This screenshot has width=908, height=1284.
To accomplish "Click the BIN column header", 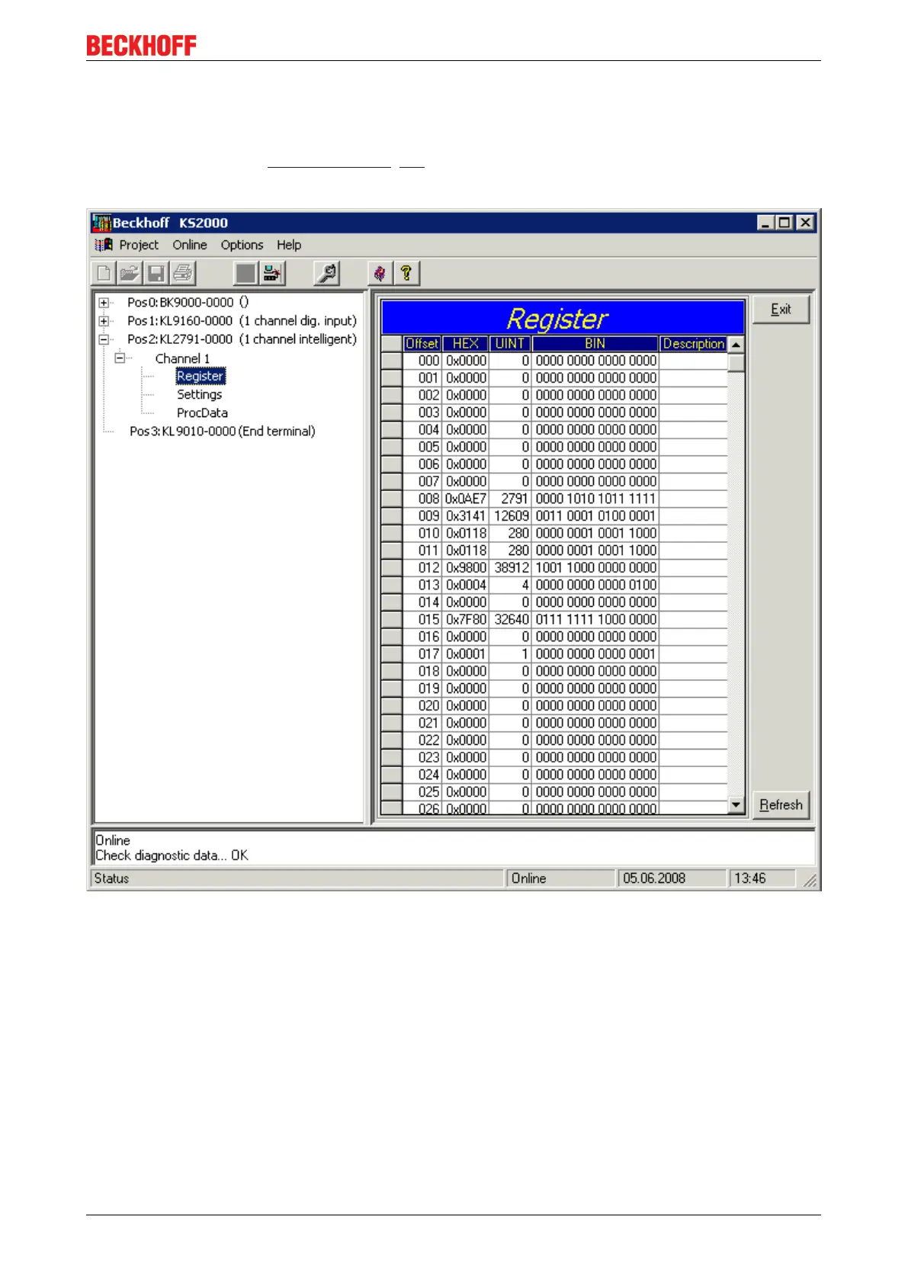I will (x=595, y=344).
